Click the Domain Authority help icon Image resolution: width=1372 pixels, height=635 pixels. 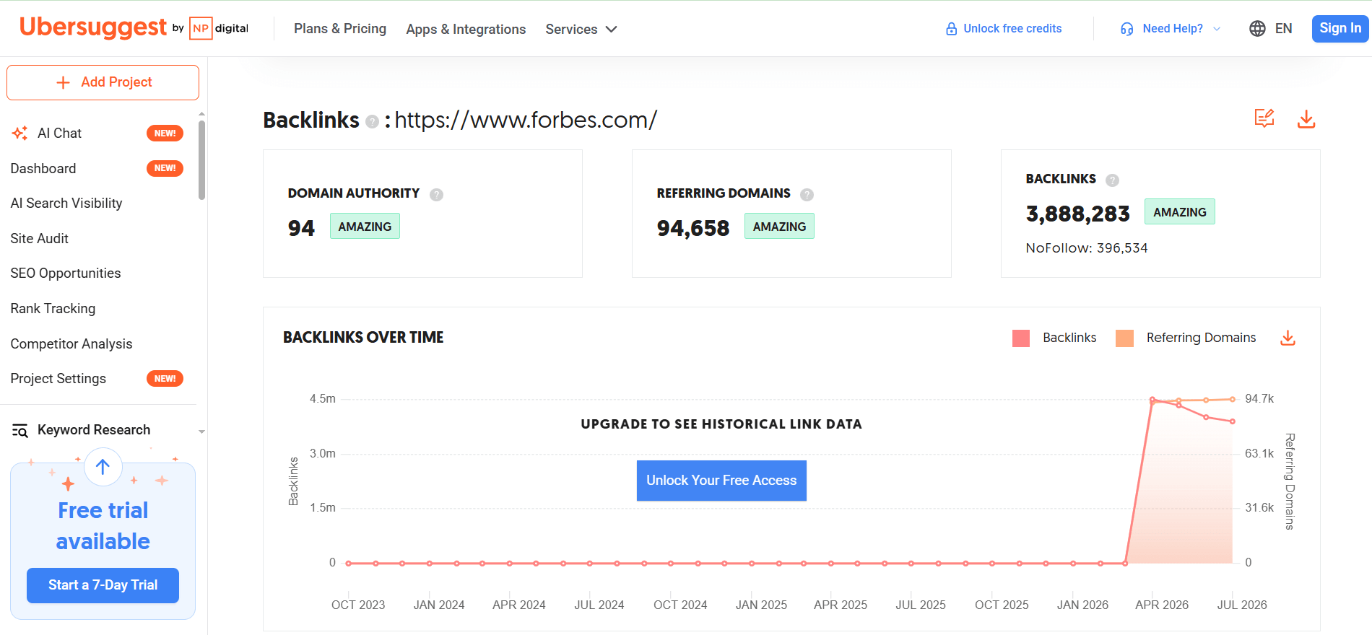(x=437, y=194)
